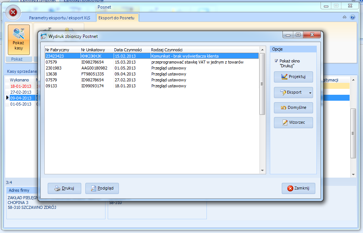Select 27-02-2013 row in Kasy sprzedane
This screenshot has width=363, height=233.
point(20,92)
